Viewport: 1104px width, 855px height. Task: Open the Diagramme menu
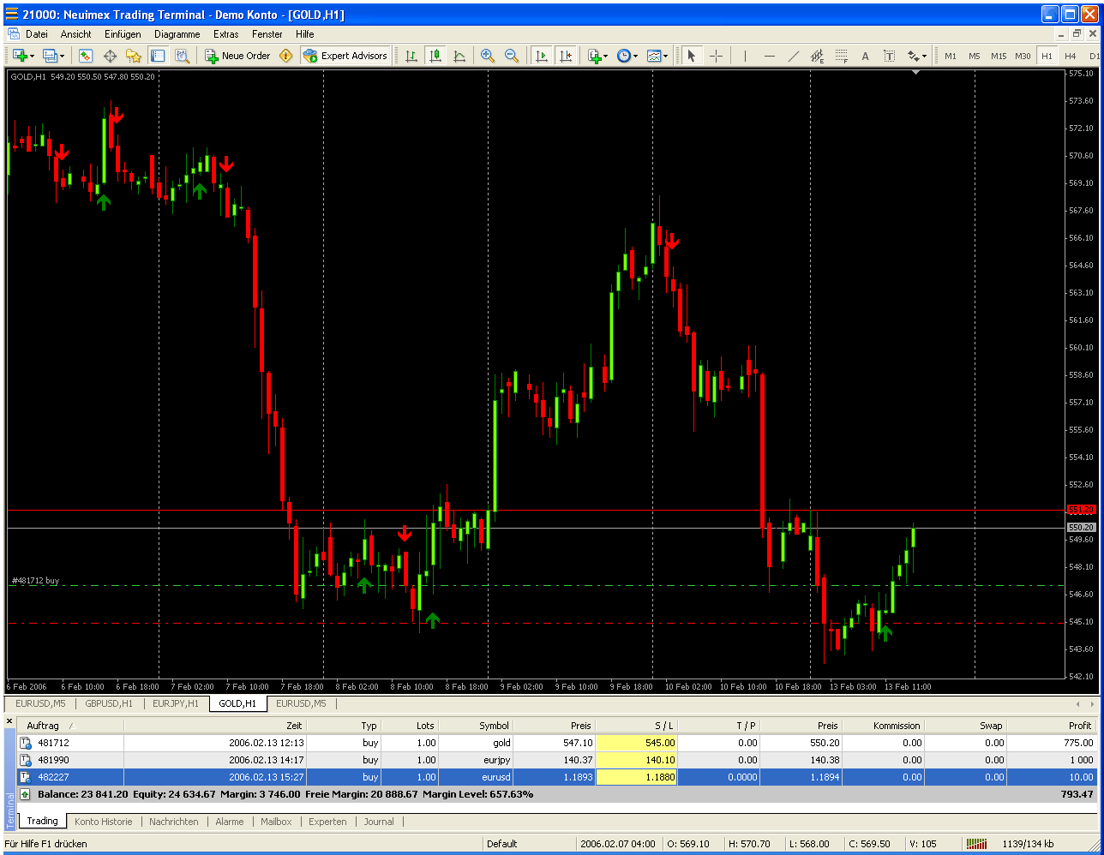[177, 34]
